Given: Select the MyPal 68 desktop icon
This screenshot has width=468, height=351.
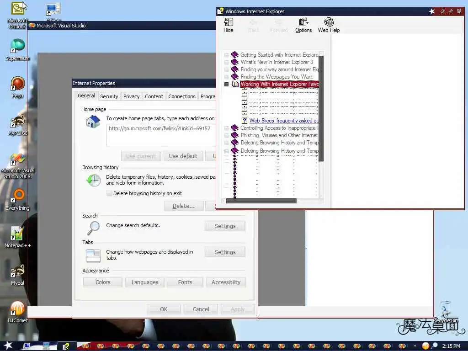Looking at the screenshot, I should coord(18,125).
